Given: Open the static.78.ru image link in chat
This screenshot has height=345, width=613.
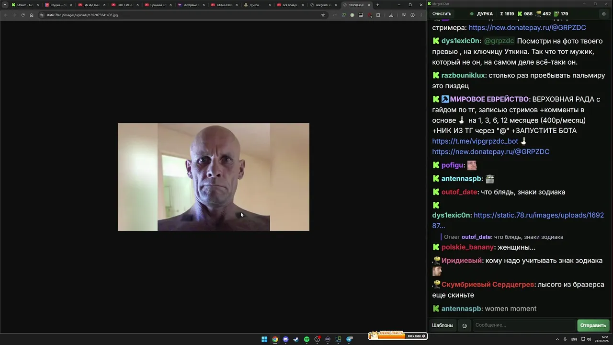Looking at the screenshot, I should (518, 220).
